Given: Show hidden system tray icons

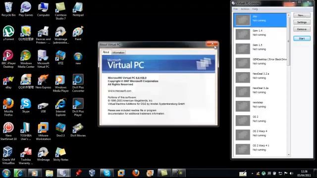Looking at the screenshot, I should (252, 174).
